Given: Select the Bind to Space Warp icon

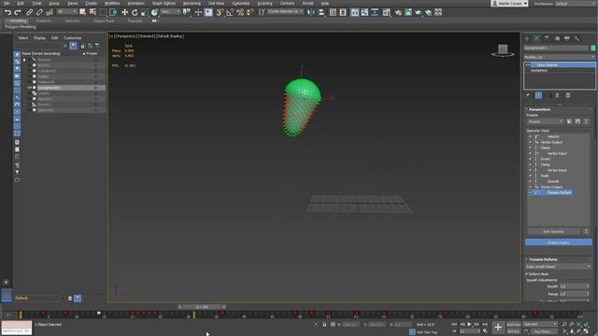Looking at the screenshot, I should (50, 12).
